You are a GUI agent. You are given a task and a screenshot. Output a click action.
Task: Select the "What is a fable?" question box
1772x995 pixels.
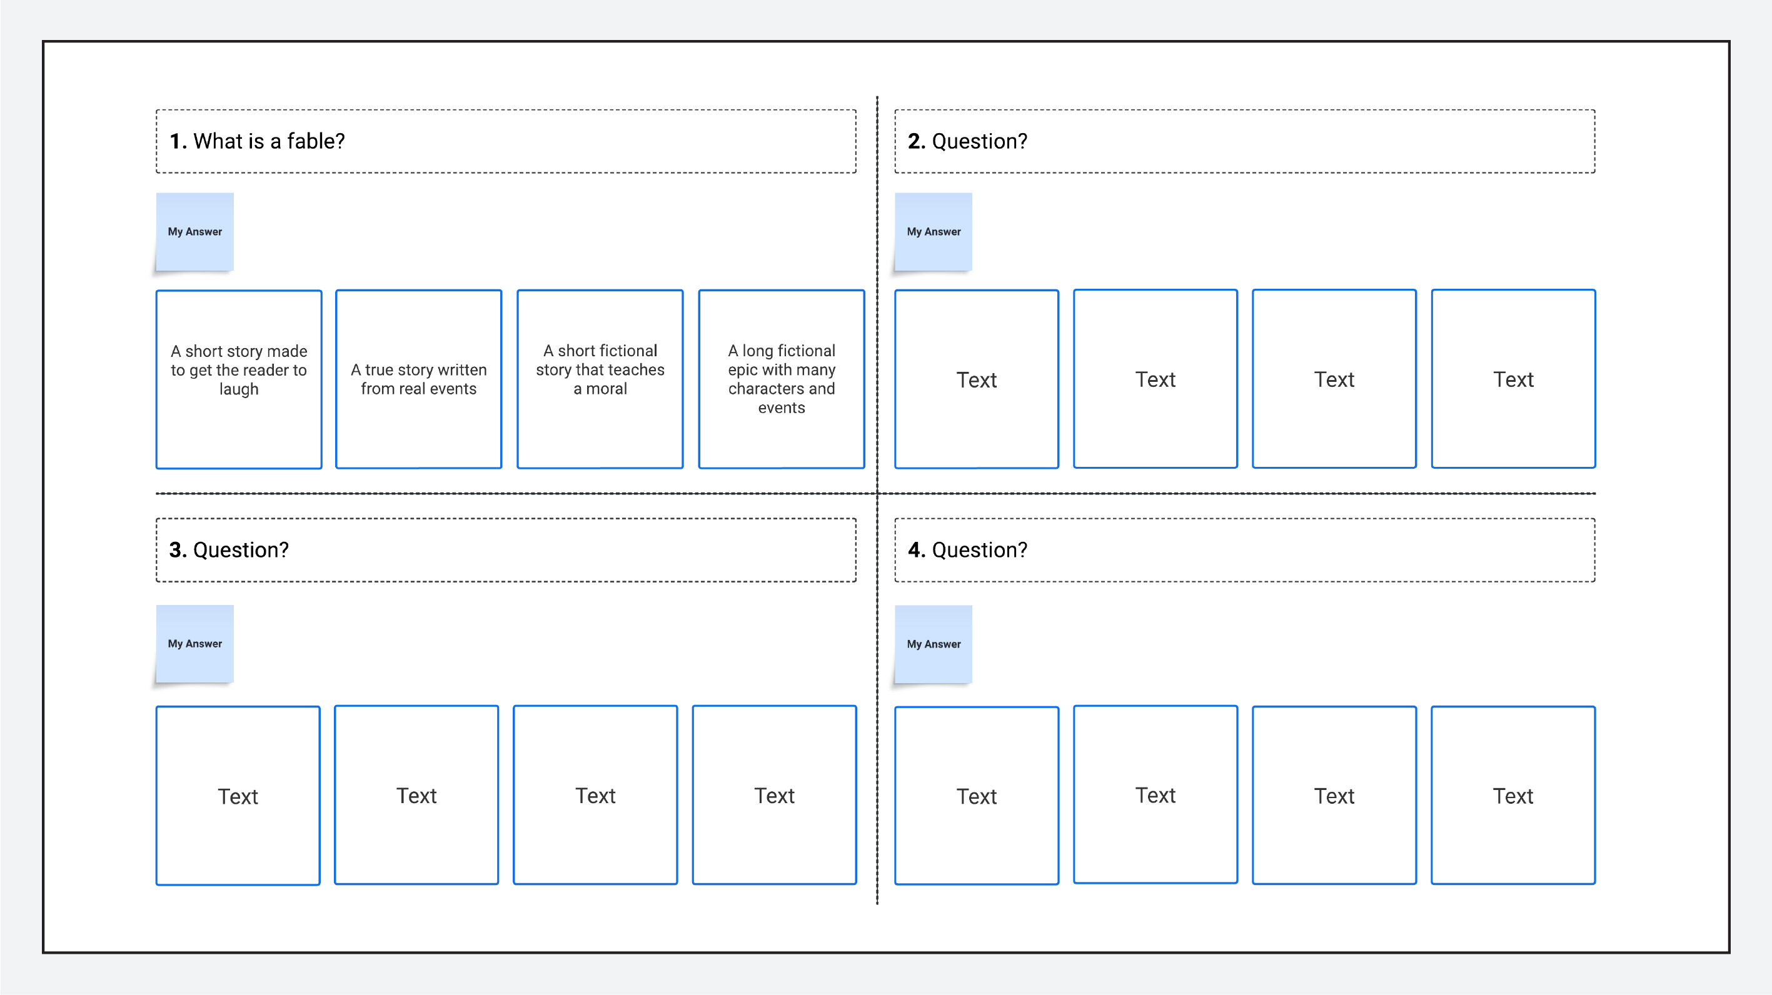[506, 141]
